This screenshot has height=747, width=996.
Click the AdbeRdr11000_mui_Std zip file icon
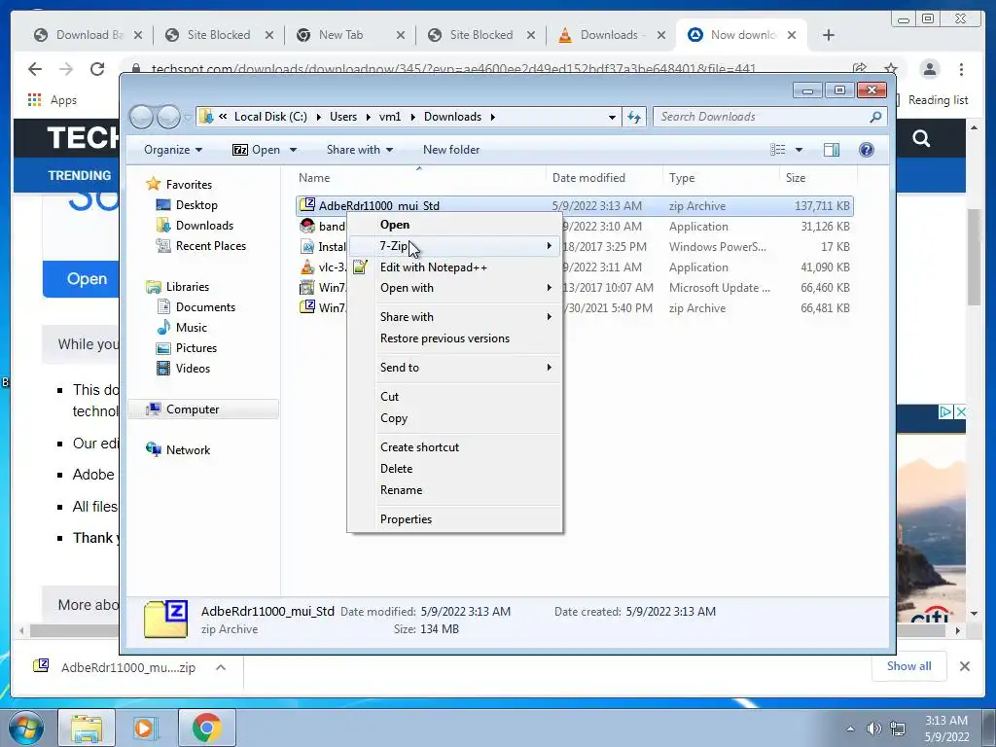point(307,204)
